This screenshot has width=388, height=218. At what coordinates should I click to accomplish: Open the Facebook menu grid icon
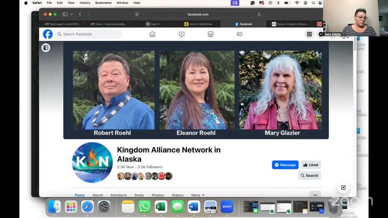tap(309, 34)
